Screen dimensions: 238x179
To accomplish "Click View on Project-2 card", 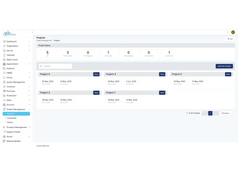I will pyautogui.click(x=96, y=93).
